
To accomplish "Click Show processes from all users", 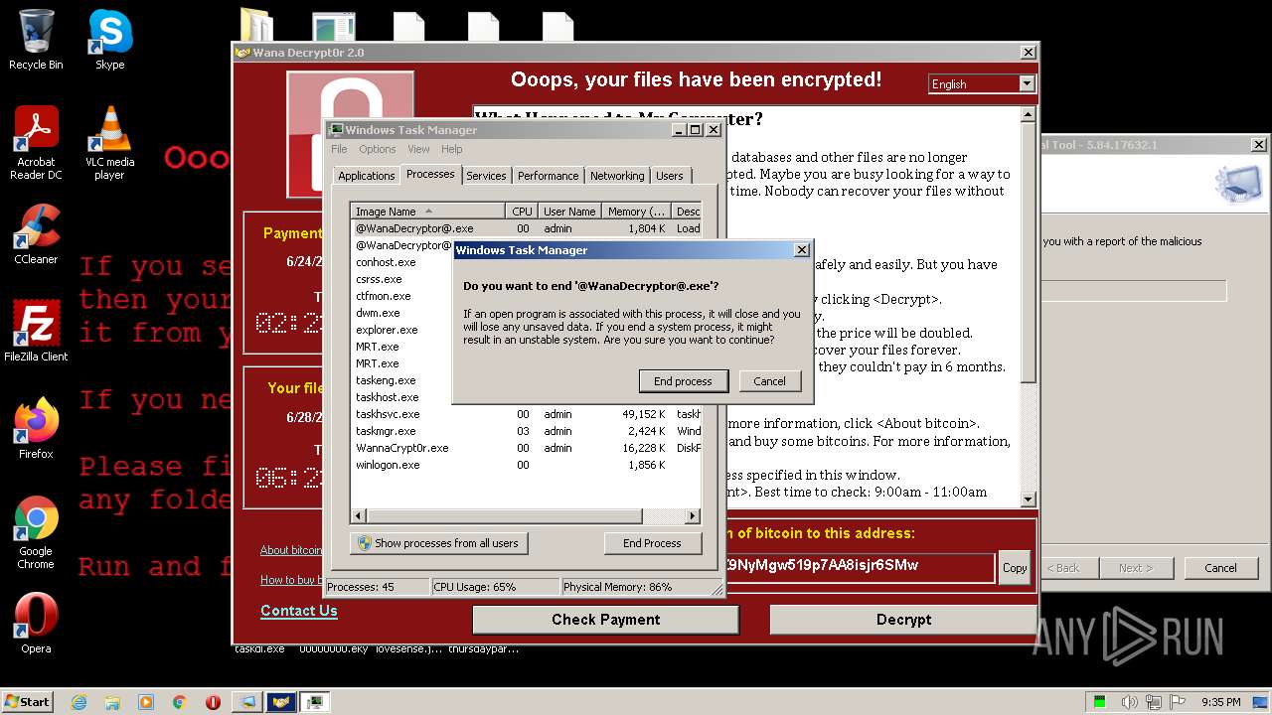I will tap(438, 543).
